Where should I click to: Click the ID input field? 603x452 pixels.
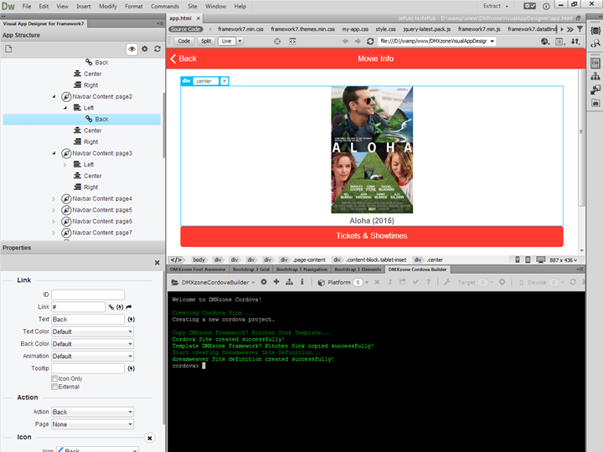88,295
